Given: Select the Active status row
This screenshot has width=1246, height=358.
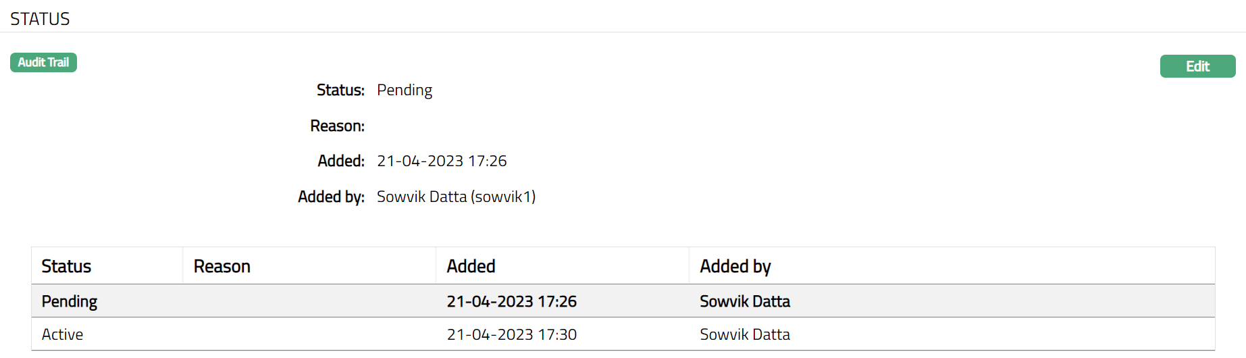Looking at the screenshot, I should point(62,335).
